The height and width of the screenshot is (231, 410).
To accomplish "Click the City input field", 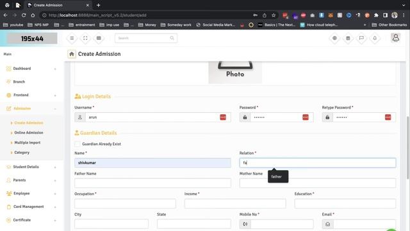I will click(x=111, y=224).
